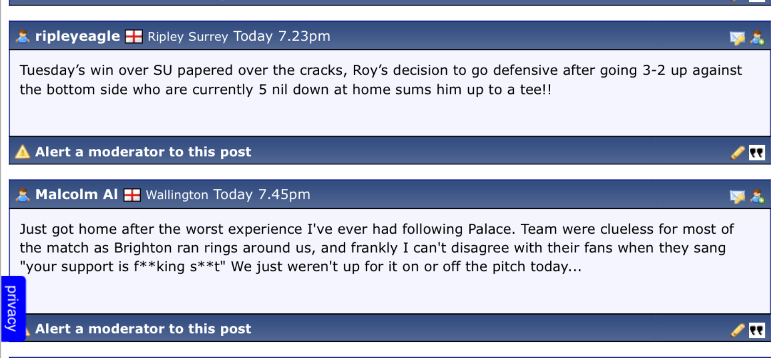Viewport: 775px width, 358px height.
Task: Add ripleyeagle as a friend
Action: pos(757,37)
